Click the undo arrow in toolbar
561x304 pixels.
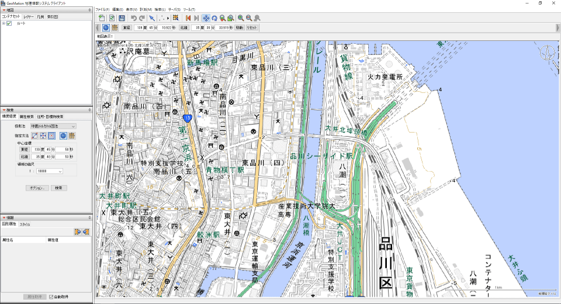(x=134, y=19)
